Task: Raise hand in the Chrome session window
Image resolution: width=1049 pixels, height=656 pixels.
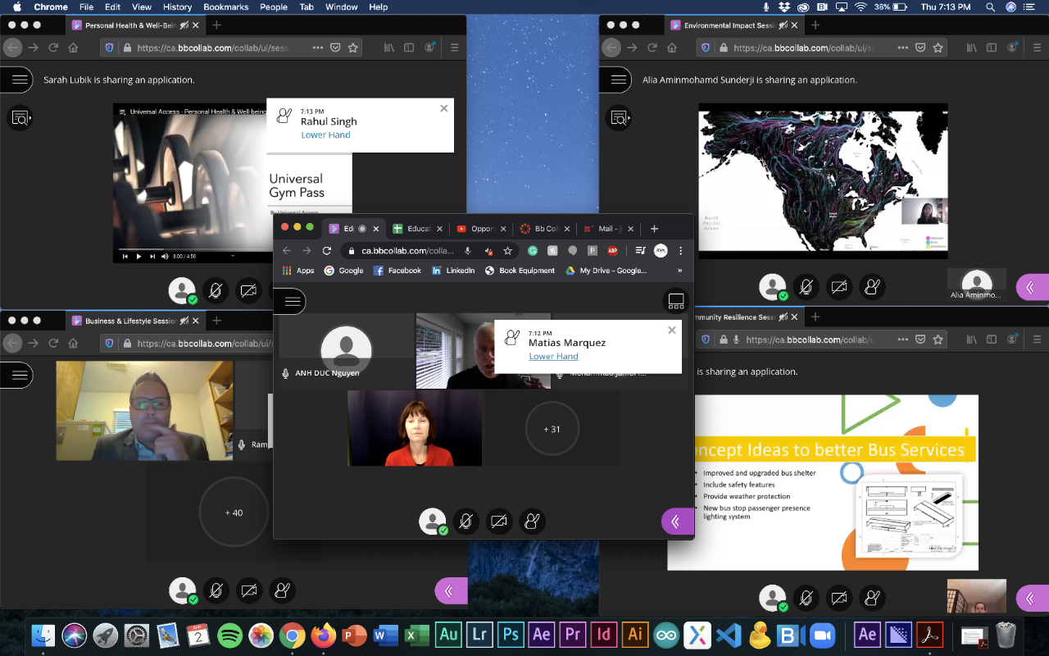Action: point(532,521)
